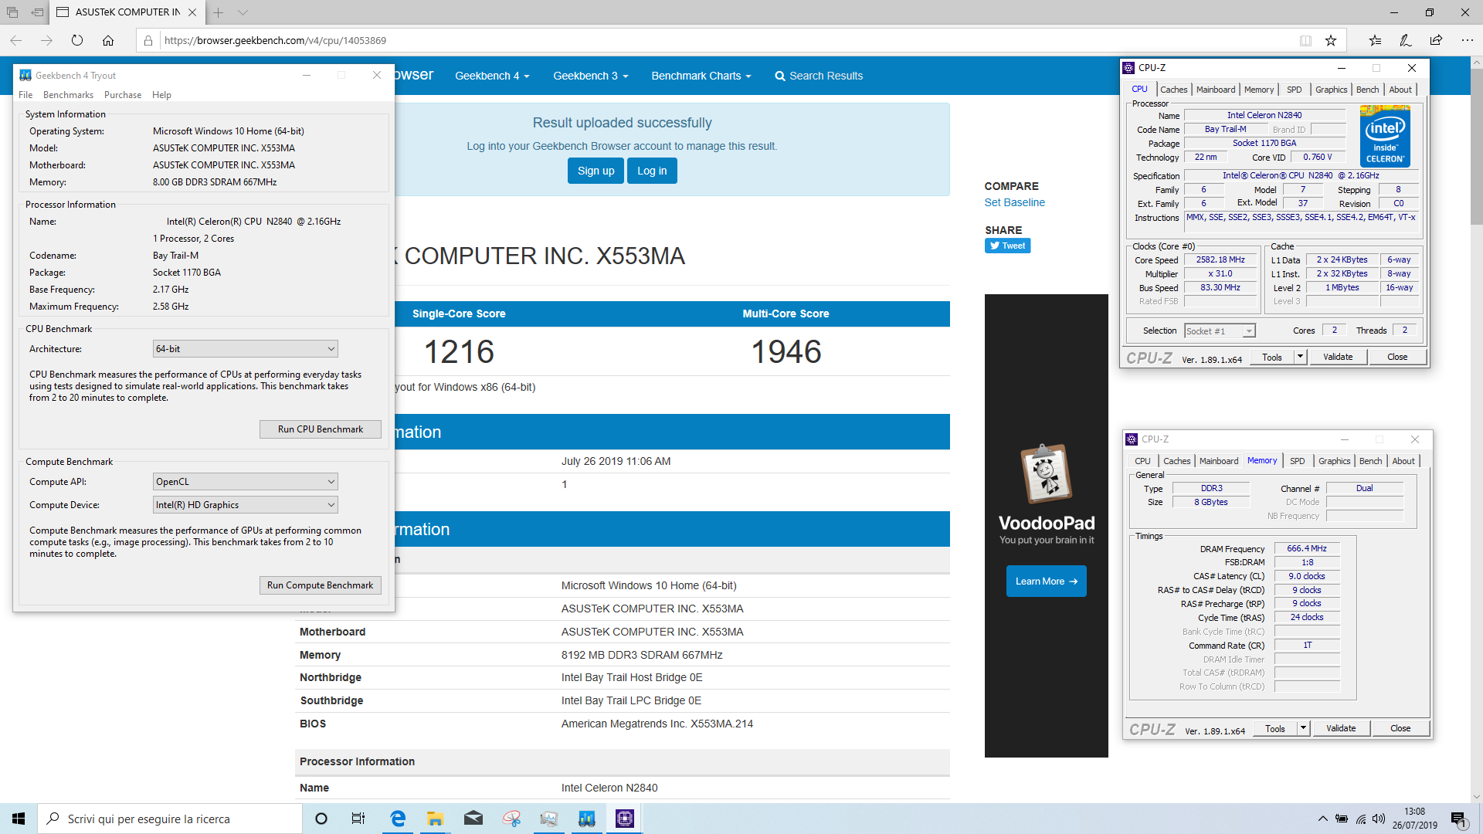Image resolution: width=1483 pixels, height=834 pixels.
Task: Open Benchmark Charts dropdown
Action: 701,76
